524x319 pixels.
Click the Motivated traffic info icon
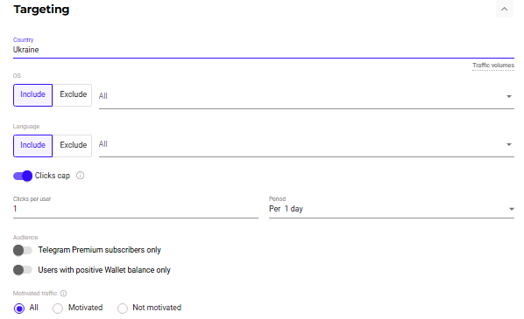(x=63, y=294)
